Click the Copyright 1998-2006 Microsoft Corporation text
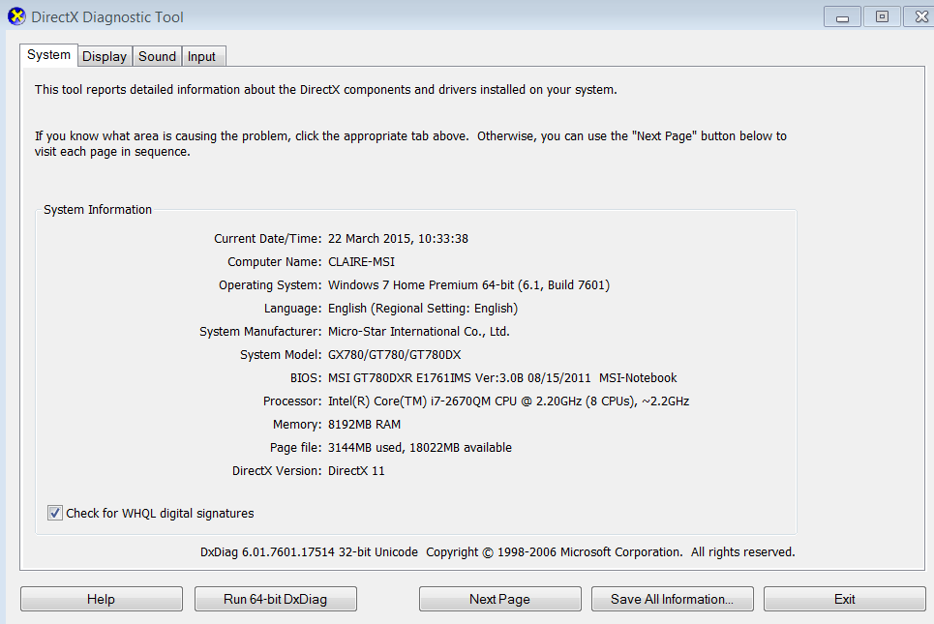The width and height of the screenshot is (934, 624). 611,552
